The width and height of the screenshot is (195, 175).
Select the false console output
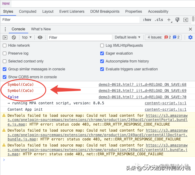coord(13,97)
